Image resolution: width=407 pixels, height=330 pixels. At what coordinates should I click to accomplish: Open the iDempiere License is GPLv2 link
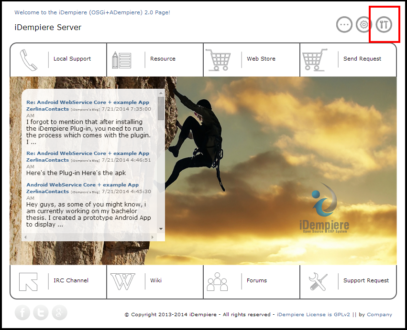point(313,314)
